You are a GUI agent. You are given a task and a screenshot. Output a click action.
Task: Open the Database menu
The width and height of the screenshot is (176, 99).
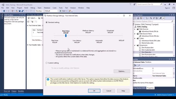coord(47,8)
